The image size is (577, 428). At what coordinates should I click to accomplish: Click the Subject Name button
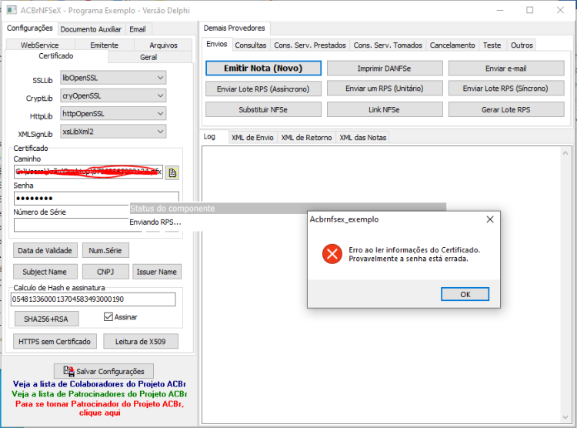(x=45, y=272)
